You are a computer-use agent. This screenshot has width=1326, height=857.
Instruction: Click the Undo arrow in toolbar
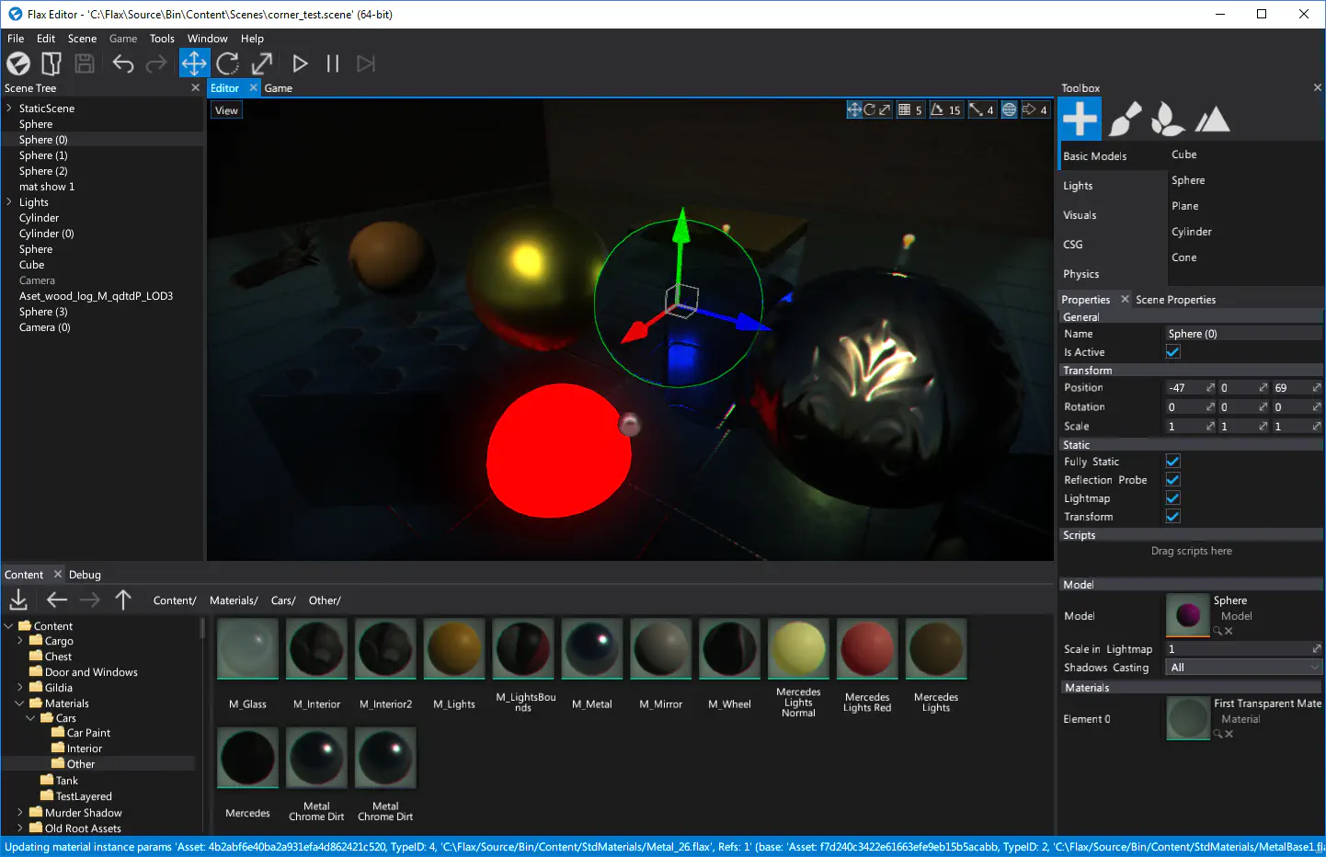pos(123,63)
